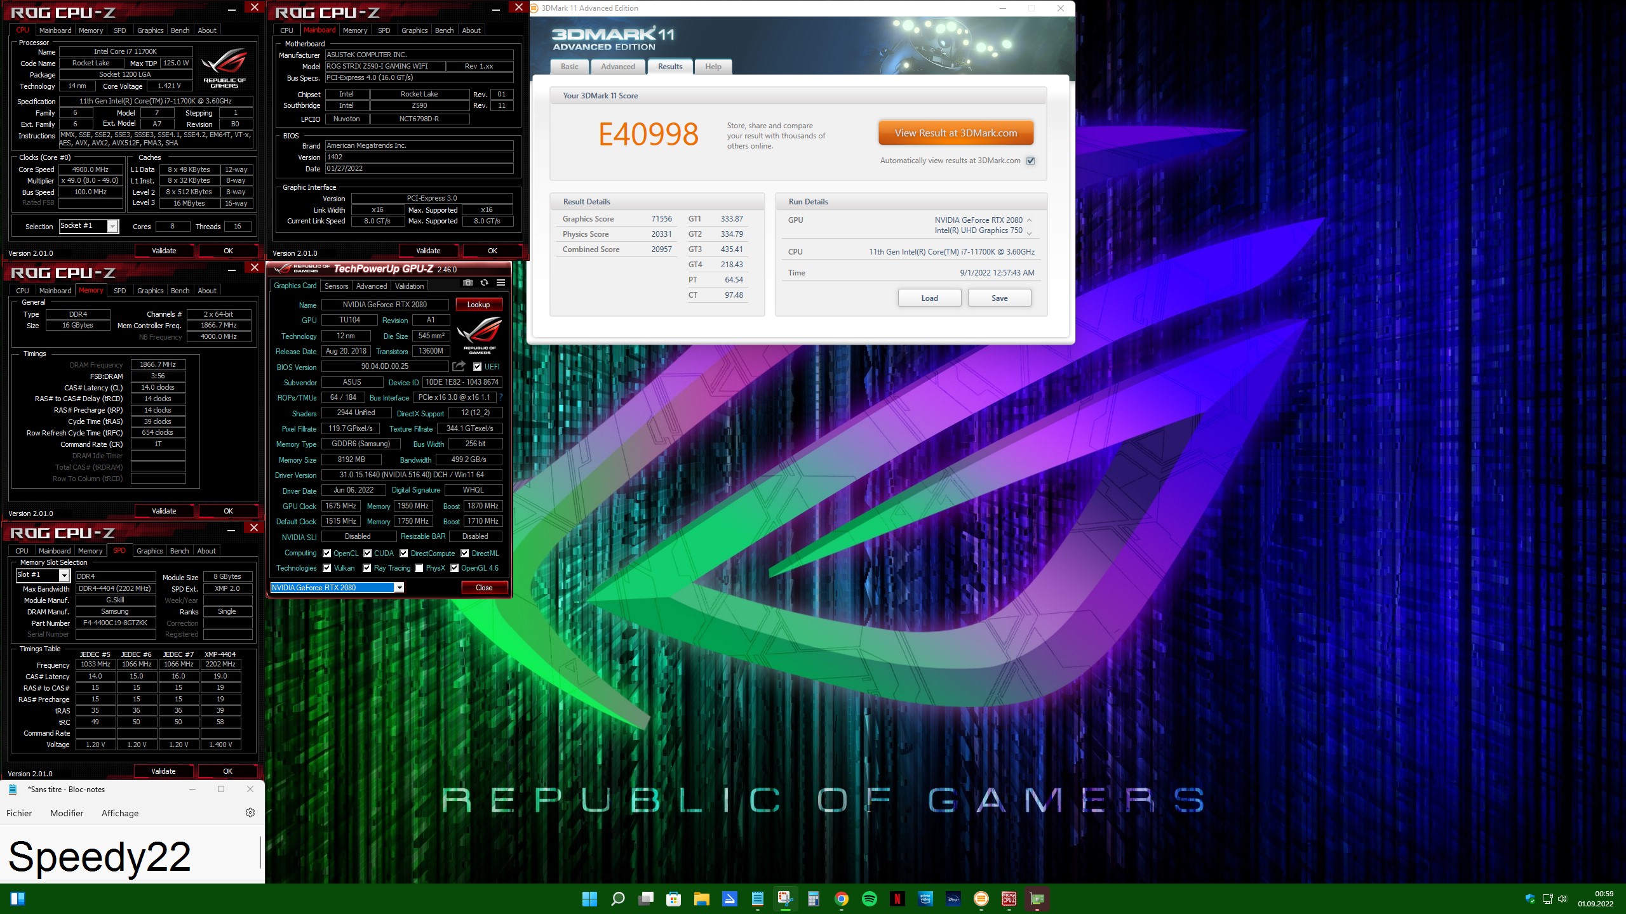Open the Advanced tab in GPU-Z
Image resolution: width=1626 pixels, height=914 pixels.
372,286
